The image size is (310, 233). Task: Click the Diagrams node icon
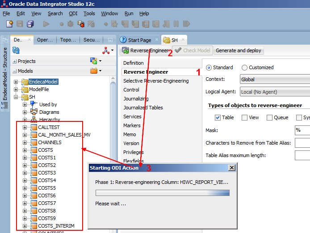click(34, 112)
